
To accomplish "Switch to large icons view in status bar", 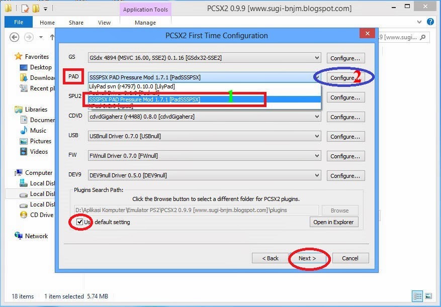I will click(x=428, y=296).
